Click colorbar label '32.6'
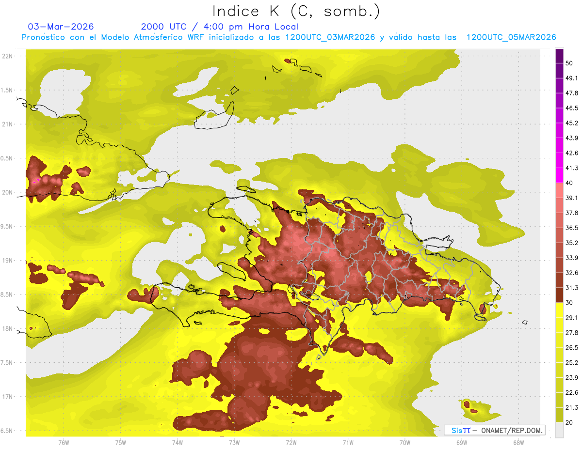Viewport: 582px width, 449px height. [572, 273]
